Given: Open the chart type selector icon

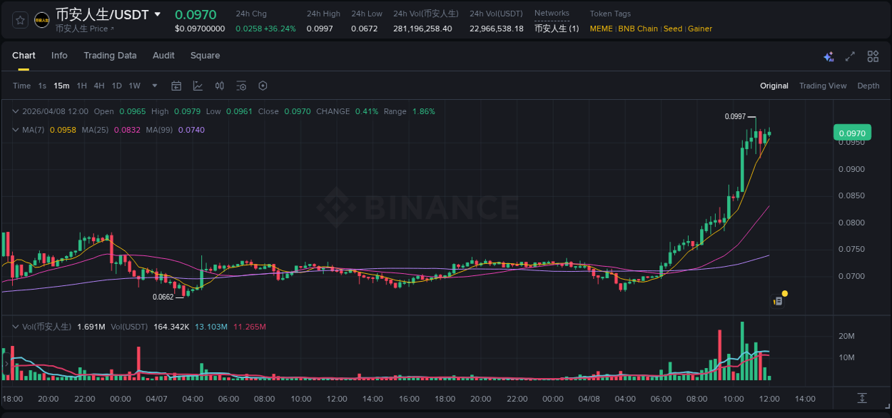Looking at the screenshot, I should [x=196, y=86].
